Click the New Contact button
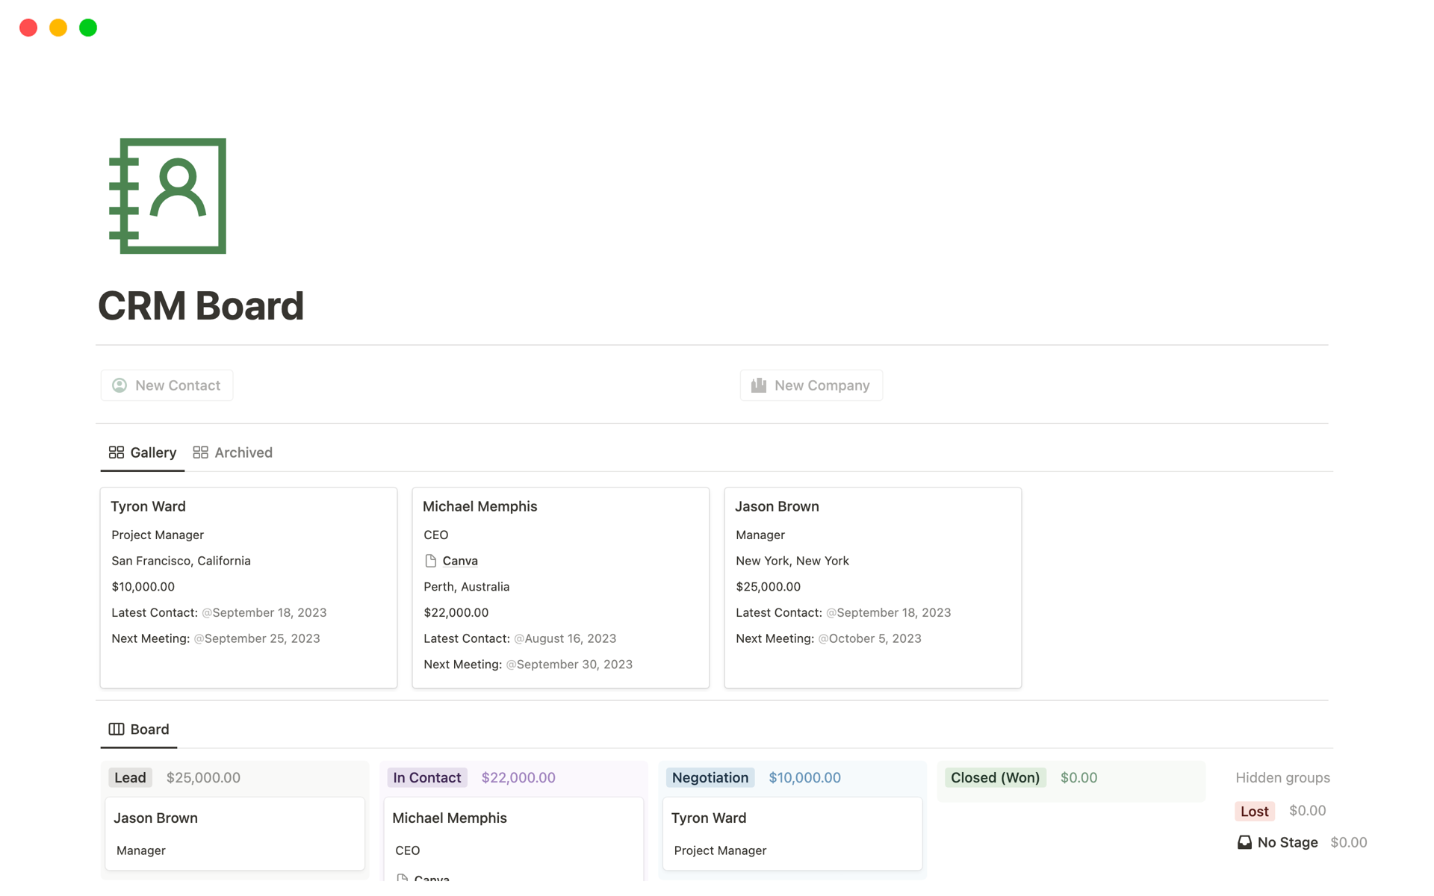Image resolution: width=1434 pixels, height=896 pixels. [x=167, y=385]
